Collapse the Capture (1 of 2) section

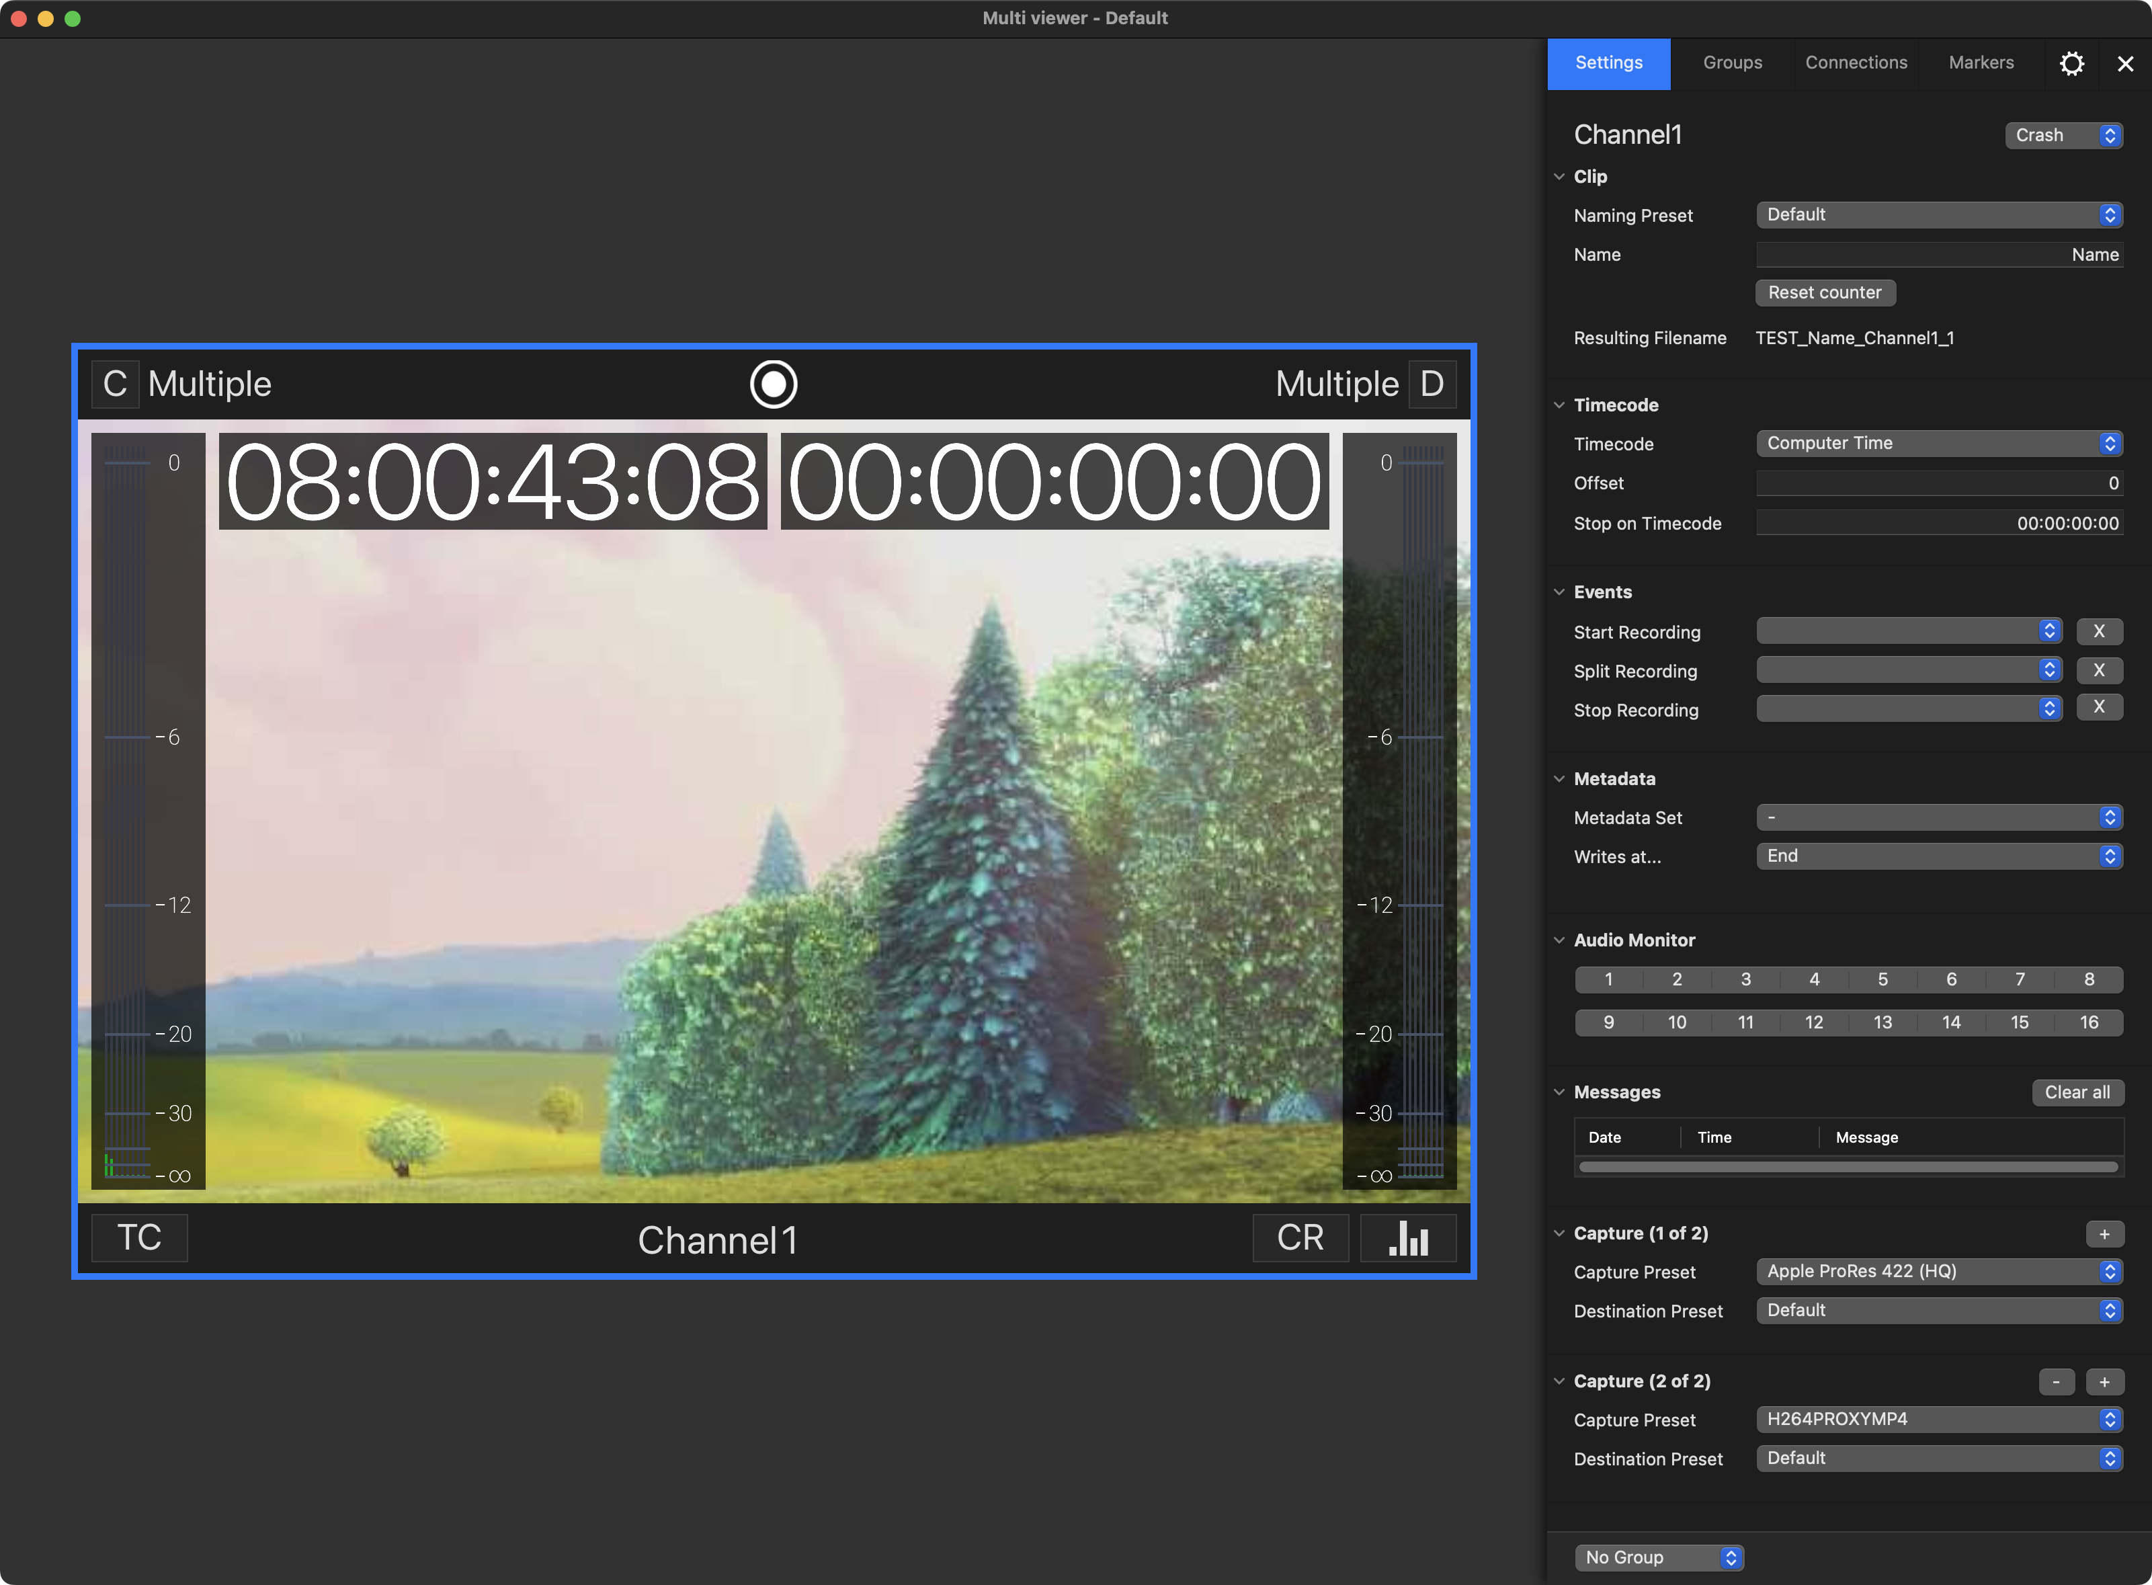tap(1559, 1233)
